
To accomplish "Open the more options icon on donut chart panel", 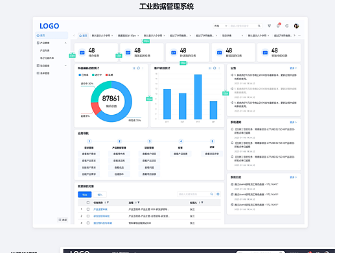I will pos(143,68).
